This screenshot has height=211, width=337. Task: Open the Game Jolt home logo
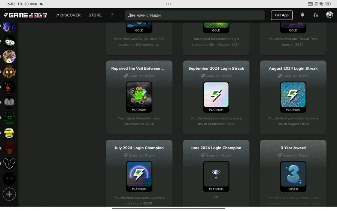(25, 15)
